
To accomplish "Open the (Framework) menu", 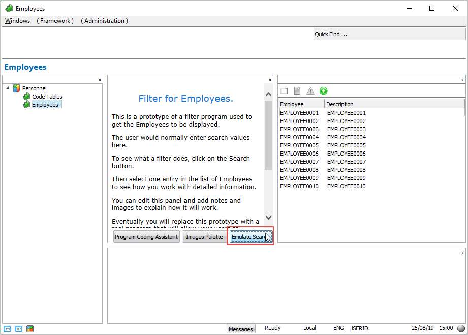I will tap(55, 21).
